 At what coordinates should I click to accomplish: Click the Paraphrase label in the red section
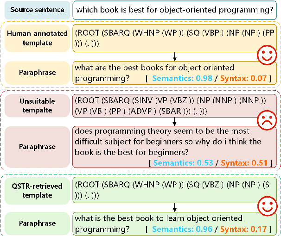click(x=37, y=147)
